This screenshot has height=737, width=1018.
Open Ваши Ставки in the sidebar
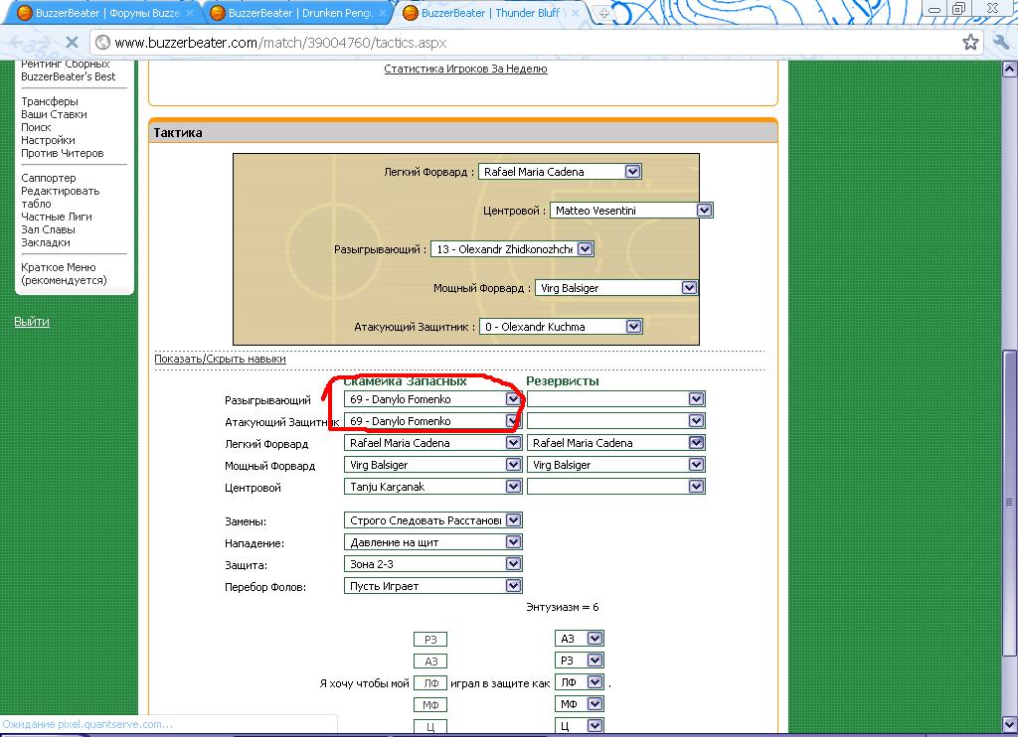pyautogui.click(x=54, y=114)
